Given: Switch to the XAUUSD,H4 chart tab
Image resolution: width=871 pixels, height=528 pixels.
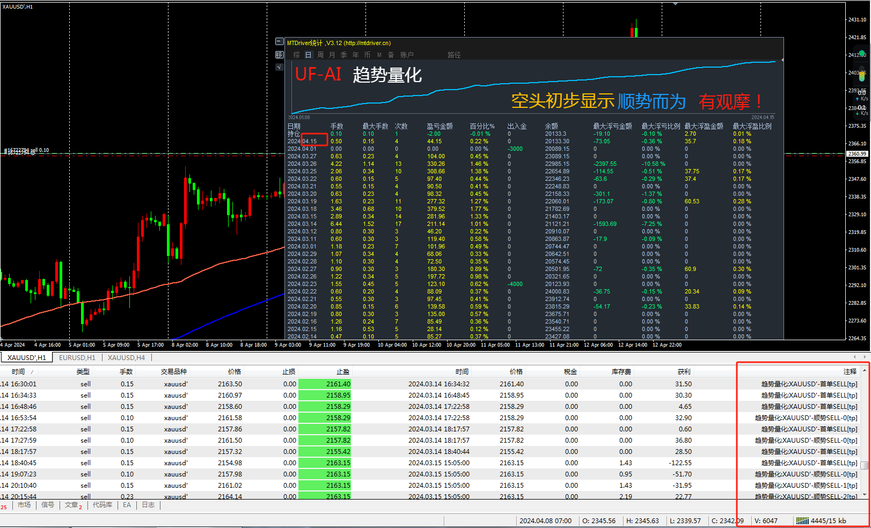Looking at the screenshot, I should pos(126,357).
